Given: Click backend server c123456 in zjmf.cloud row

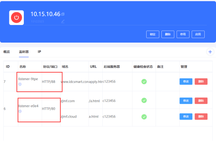Looking at the screenshot, I should tap(109, 116).
